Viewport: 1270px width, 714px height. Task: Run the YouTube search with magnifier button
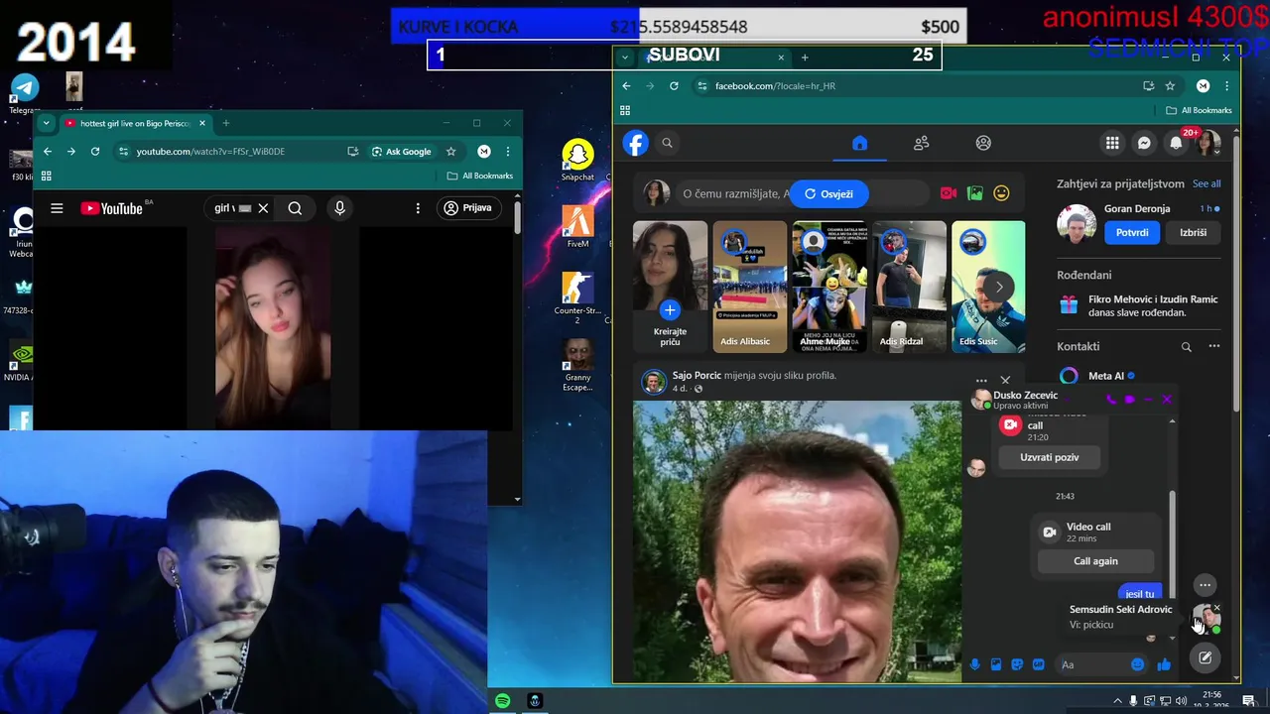[x=295, y=208]
